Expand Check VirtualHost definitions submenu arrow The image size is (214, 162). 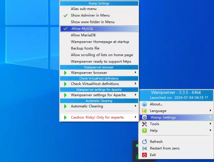[135, 84]
